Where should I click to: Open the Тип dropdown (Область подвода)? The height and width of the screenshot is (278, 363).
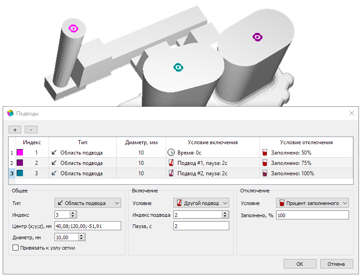pyautogui.click(x=88, y=203)
